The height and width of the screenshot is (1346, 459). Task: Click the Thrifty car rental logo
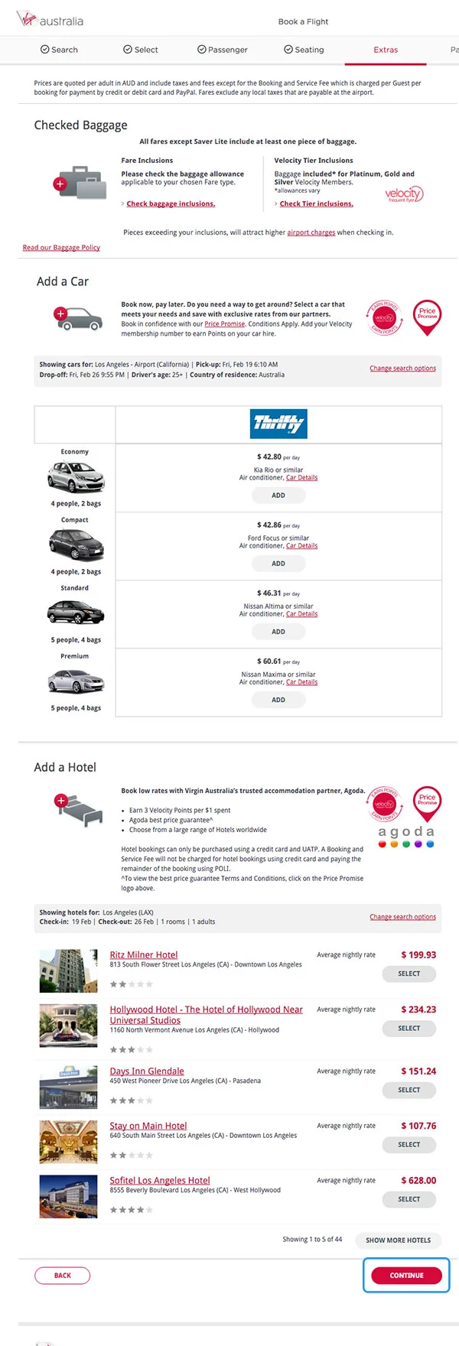[278, 424]
